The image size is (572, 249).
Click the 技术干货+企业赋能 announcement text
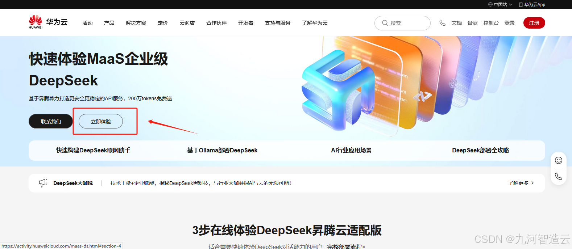pos(201,183)
